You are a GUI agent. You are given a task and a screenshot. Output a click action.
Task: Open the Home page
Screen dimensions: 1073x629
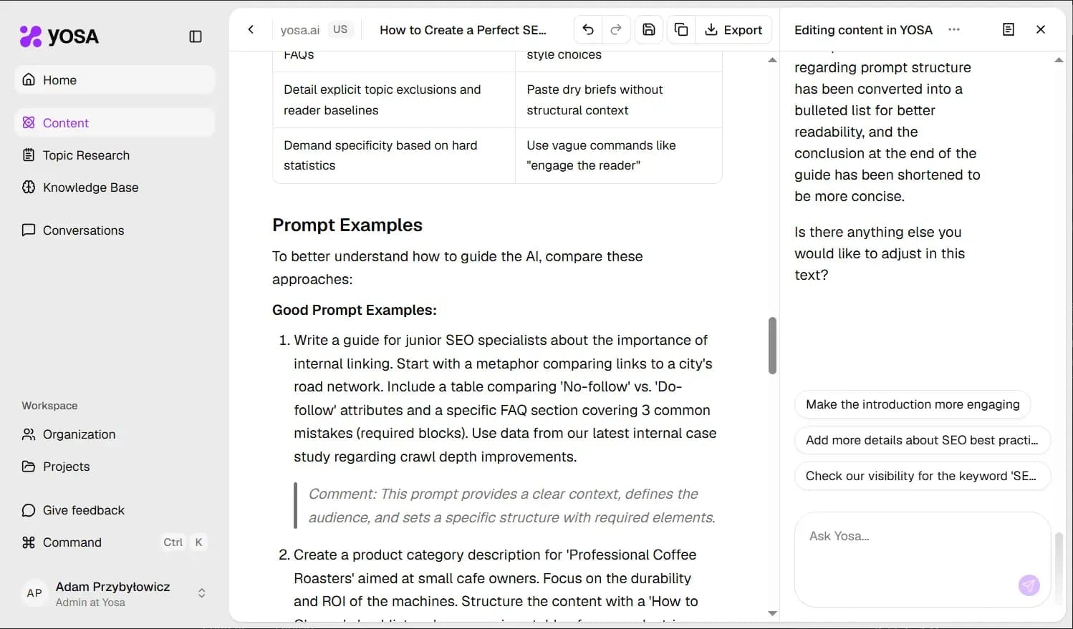coord(115,79)
